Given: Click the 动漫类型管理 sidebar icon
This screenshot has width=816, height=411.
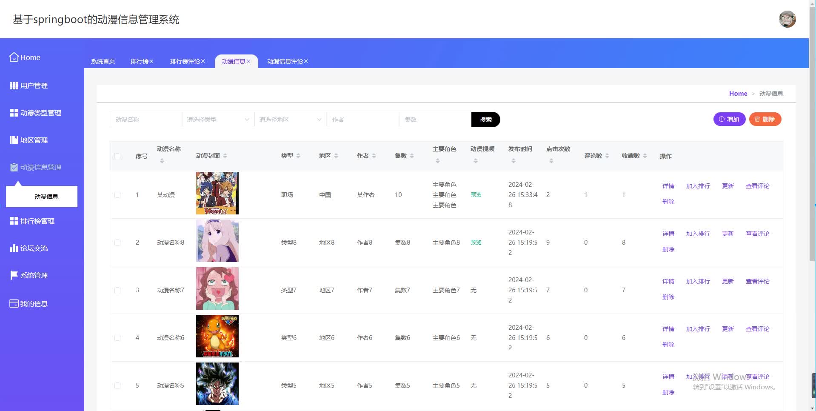Looking at the screenshot, I should [x=14, y=113].
